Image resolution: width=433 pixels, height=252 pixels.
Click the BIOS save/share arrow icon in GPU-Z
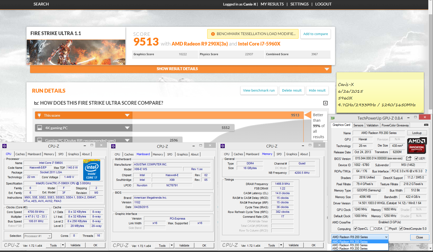pyautogui.click(x=409, y=158)
